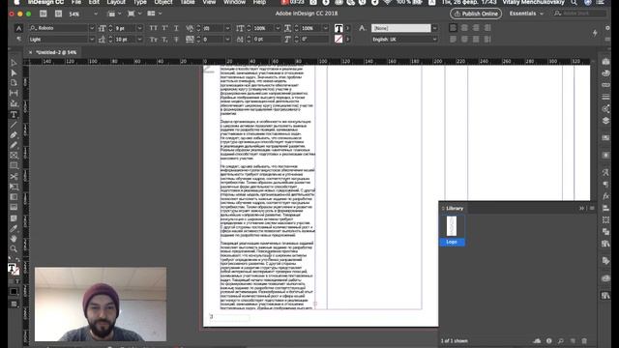Select the Logo library thumbnail

click(x=452, y=230)
